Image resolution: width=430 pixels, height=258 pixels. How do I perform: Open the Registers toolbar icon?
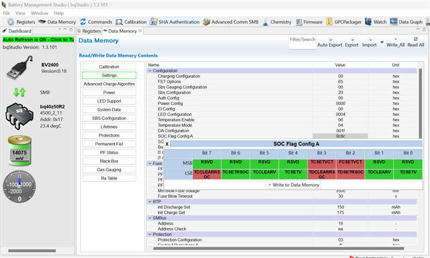click(21, 22)
